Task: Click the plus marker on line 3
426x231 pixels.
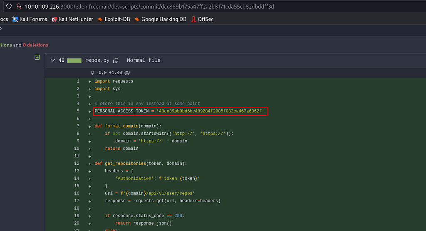Action: coord(90,96)
